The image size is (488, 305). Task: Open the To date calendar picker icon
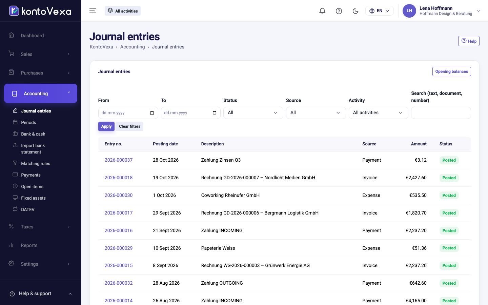point(215,113)
